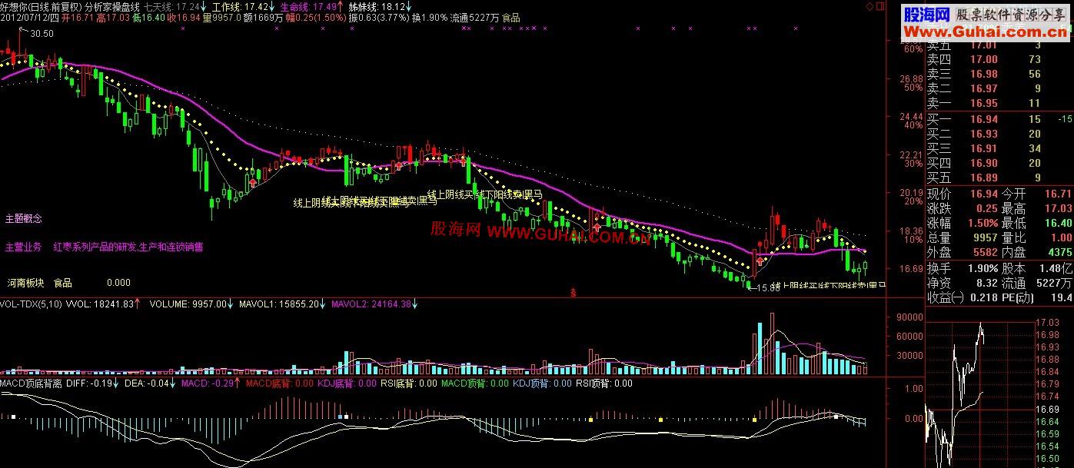
Task: Click the 外盘 5582 value
Action: 985,253
